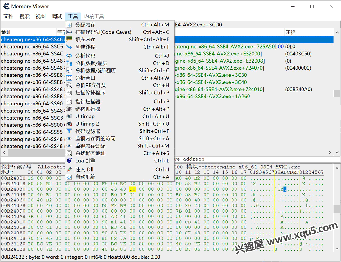Open the 文件 menu

(x=9, y=16)
